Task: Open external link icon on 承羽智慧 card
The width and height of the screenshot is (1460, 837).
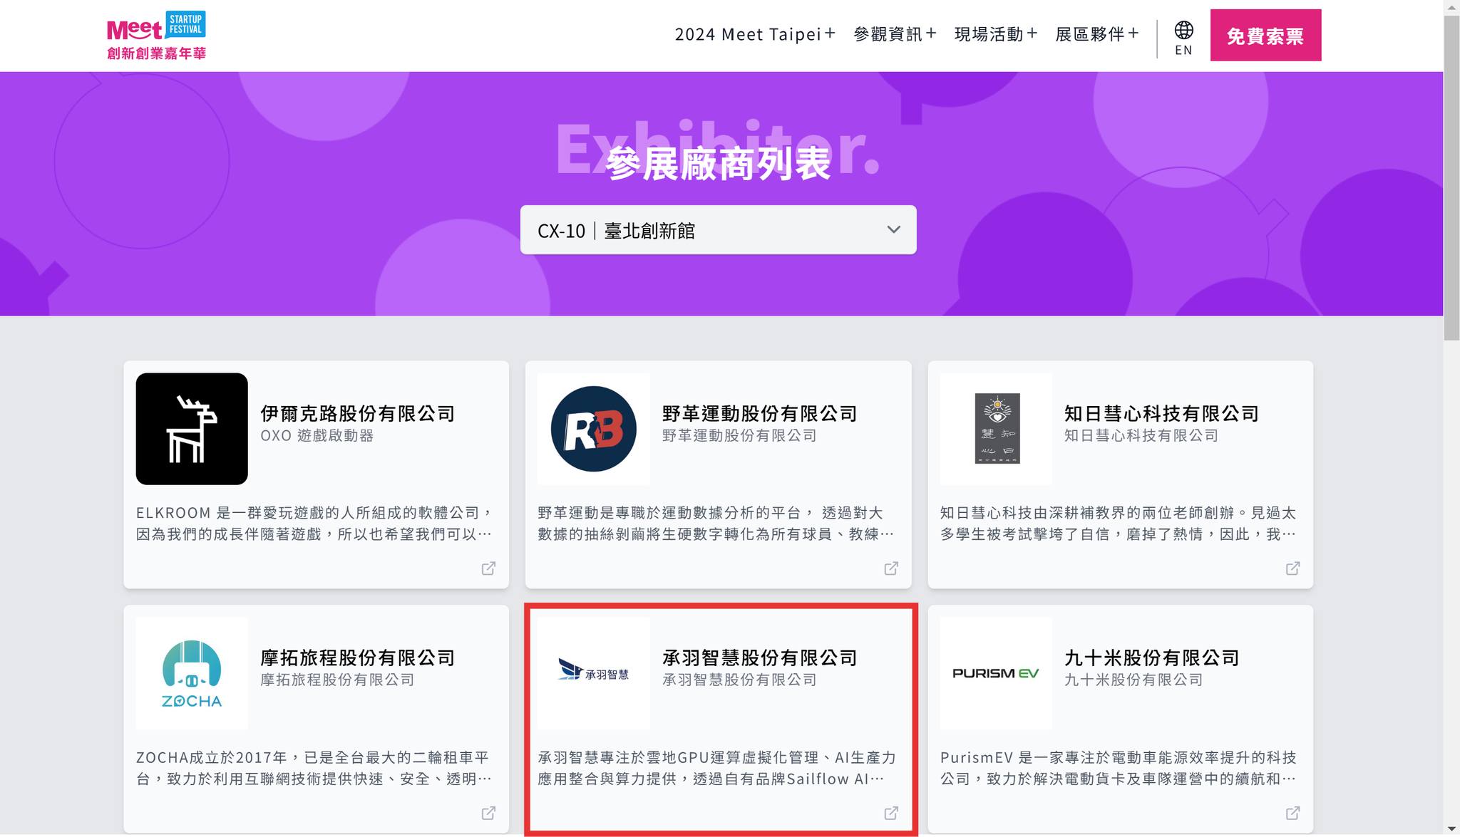Action: [x=891, y=813]
